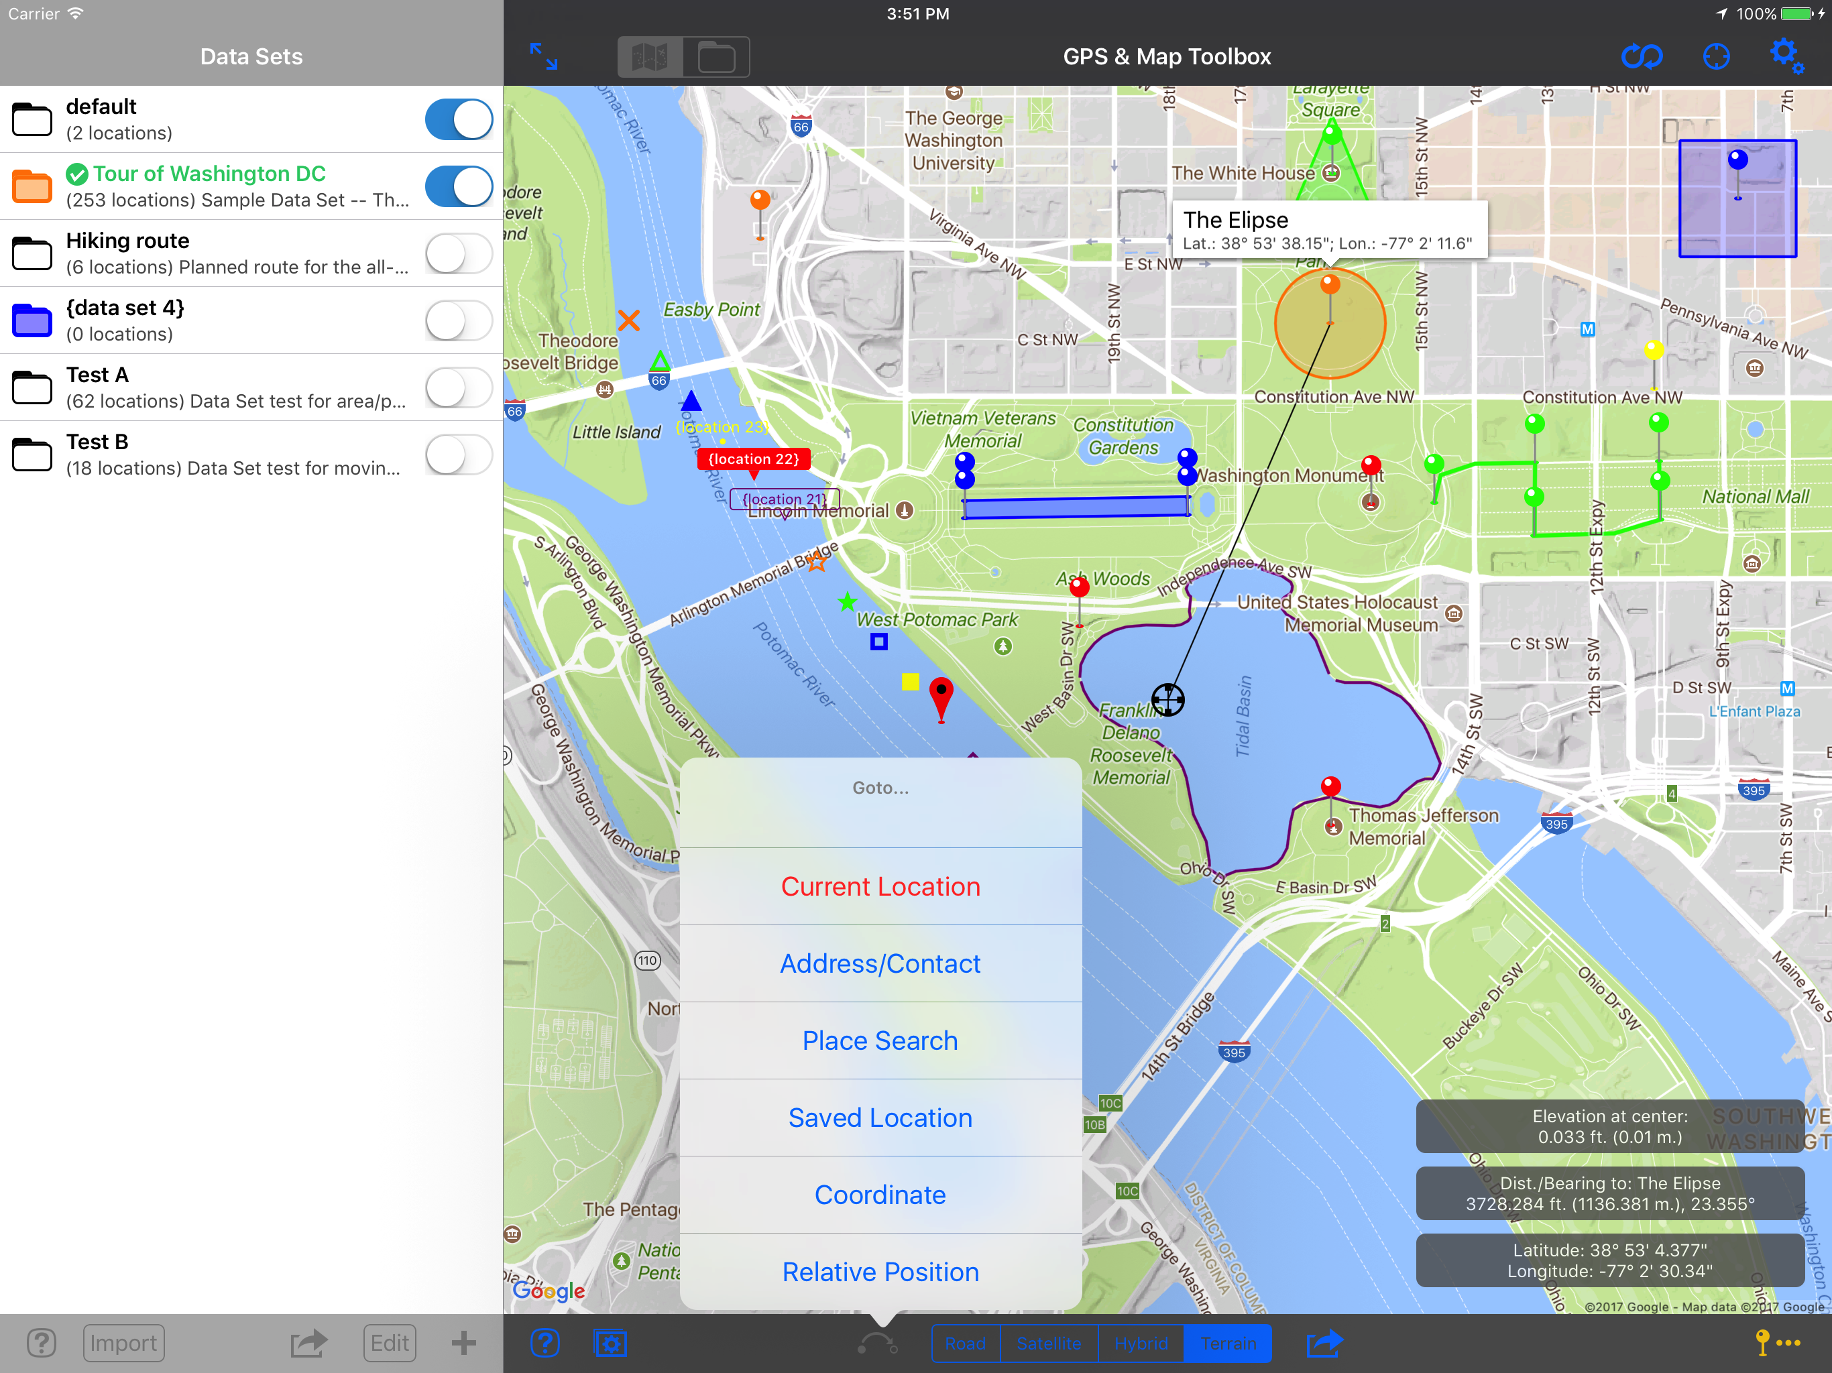Tap the blue map settings icon in the bottom bar
This screenshot has width=1832, height=1373.
[611, 1342]
